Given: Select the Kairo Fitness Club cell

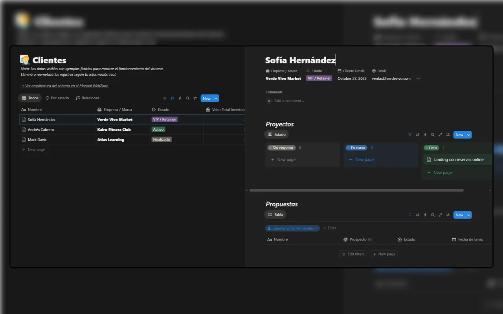Looking at the screenshot, I should 122,130.
